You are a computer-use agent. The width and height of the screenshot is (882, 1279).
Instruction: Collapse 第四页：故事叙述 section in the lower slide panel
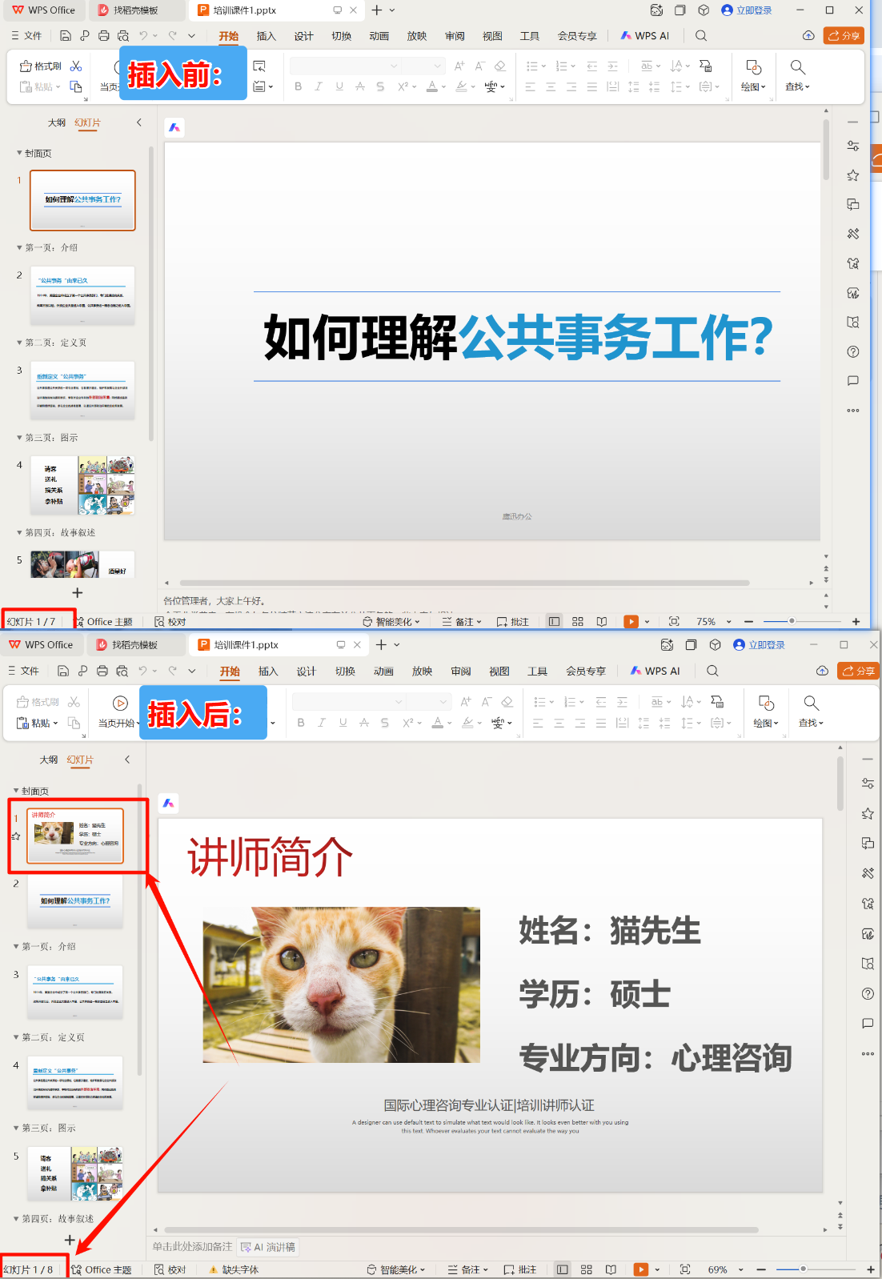point(16,1218)
